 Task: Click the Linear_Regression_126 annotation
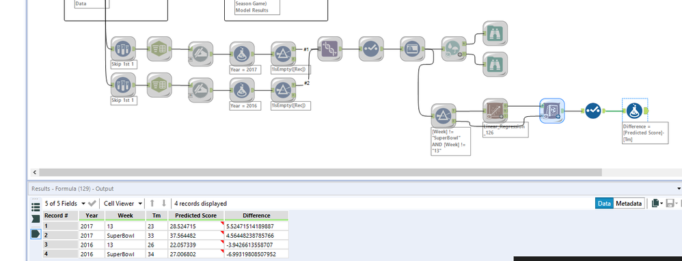coord(506,130)
